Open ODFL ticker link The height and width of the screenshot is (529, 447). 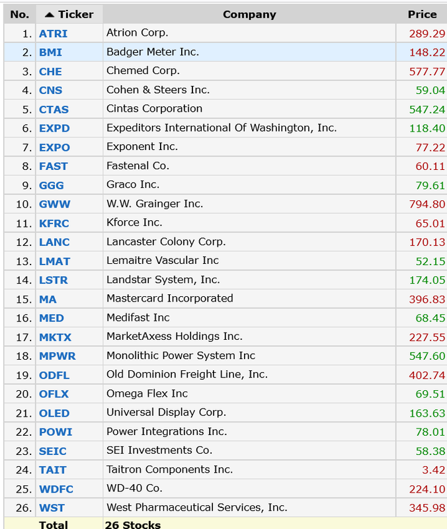(x=54, y=376)
